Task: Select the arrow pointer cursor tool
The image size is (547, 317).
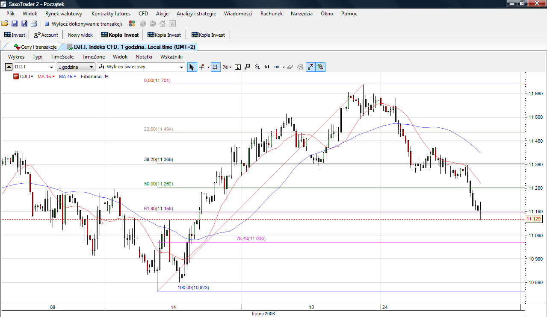Action: pos(192,67)
